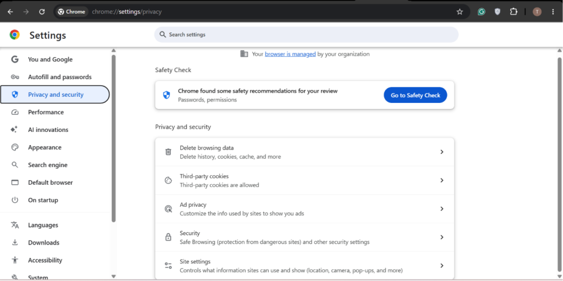Image resolution: width=563 pixels, height=281 pixels.
Task: Open Accessibility settings section
Action: [x=55, y=260]
